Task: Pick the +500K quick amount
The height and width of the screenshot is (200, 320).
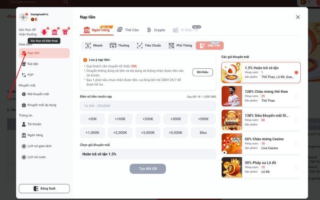Action: click(x=203, y=119)
